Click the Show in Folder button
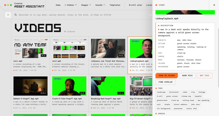Image resolution: width=219 pixels, height=116 pixels. point(167,75)
